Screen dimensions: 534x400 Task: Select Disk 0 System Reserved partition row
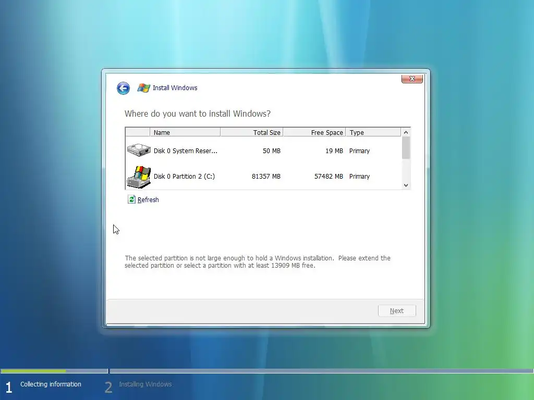[263, 151]
